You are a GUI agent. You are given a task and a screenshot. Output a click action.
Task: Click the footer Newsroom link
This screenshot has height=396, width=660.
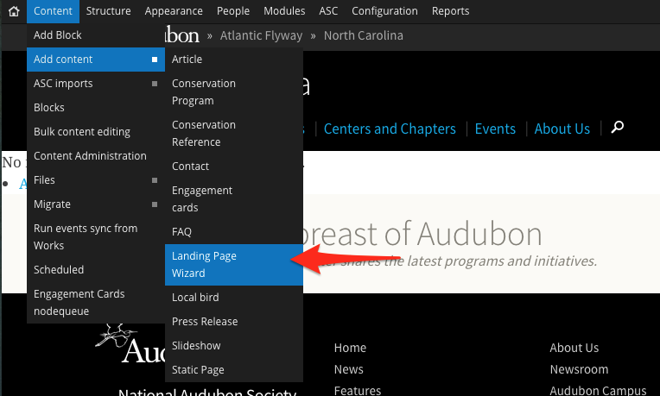(579, 369)
